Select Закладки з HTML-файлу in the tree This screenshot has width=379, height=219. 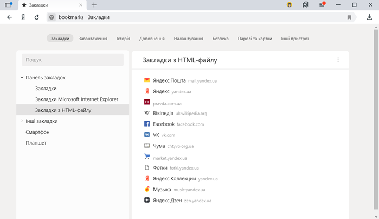click(73, 110)
